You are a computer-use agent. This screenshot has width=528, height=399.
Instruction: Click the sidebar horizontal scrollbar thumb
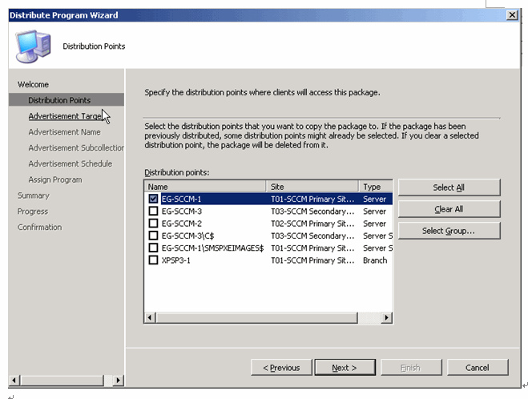pos(62,380)
